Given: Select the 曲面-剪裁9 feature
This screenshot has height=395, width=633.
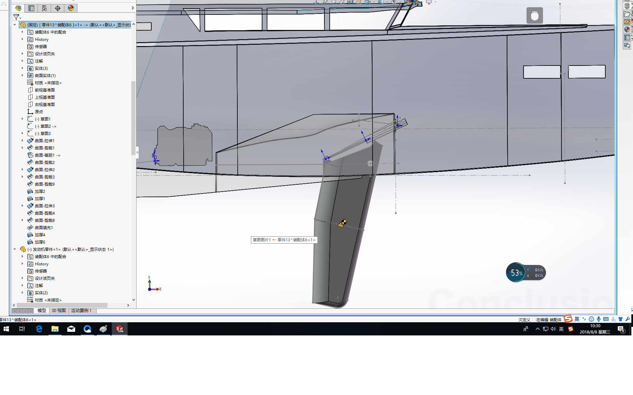Looking at the screenshot, I should [x=41, y=184].
